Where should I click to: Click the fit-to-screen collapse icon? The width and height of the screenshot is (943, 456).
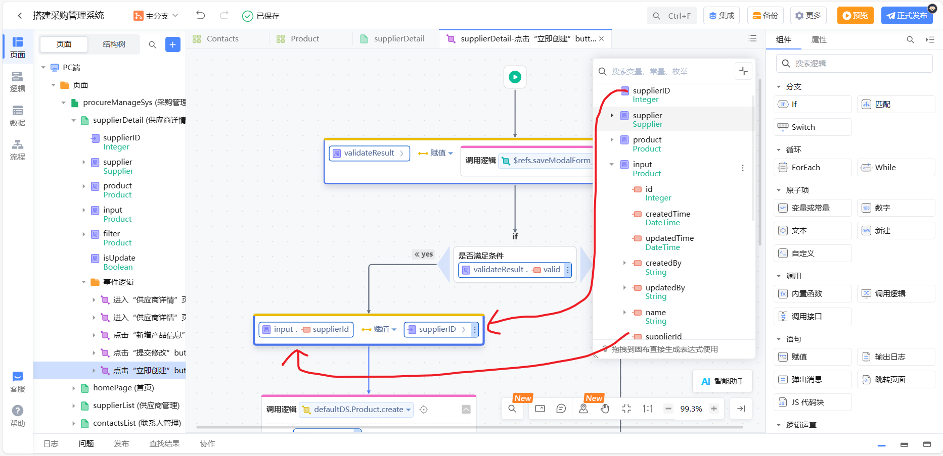pyautogui.click(x=626, y=409)
